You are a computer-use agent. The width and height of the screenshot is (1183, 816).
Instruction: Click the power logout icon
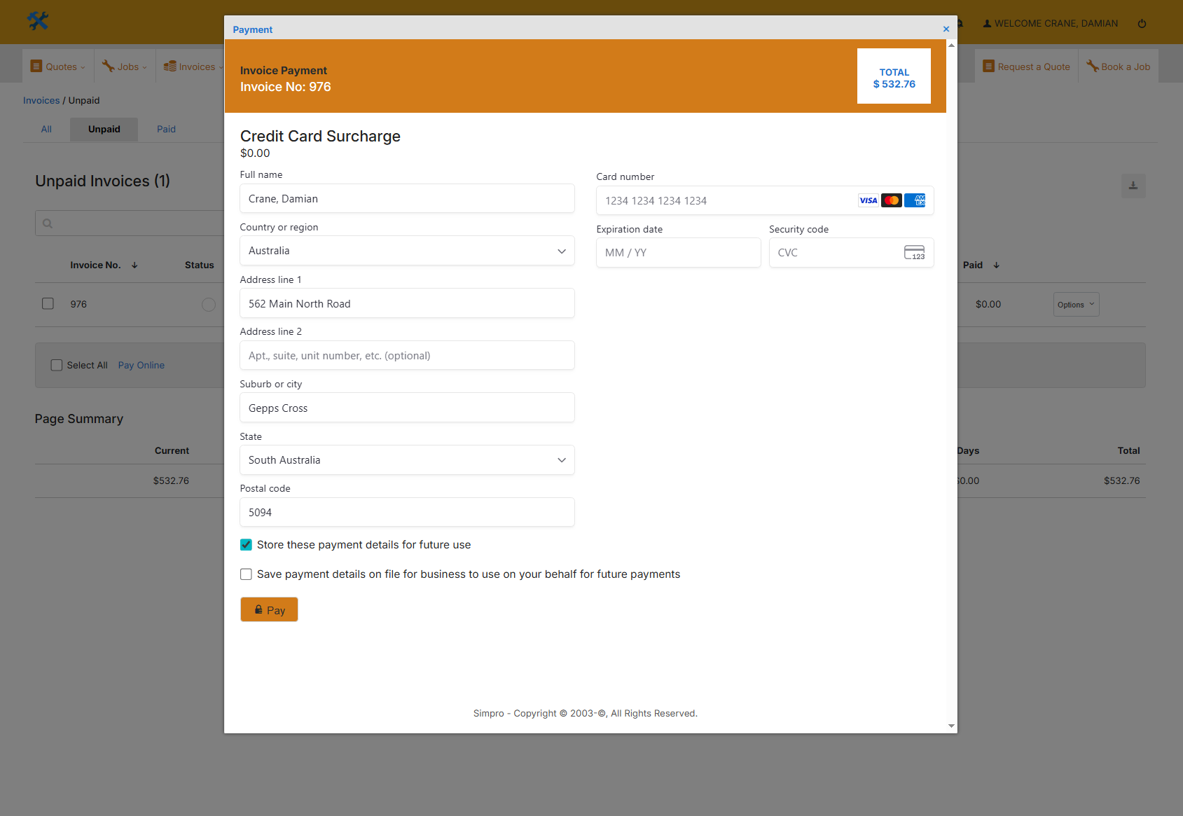click(1142, 24)
